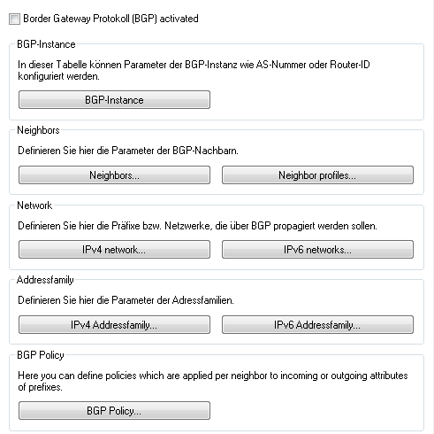The width and height of the screenshot is (434, 434).
Task: Click the Adressfamilien description text
Action: pos(126,300)
